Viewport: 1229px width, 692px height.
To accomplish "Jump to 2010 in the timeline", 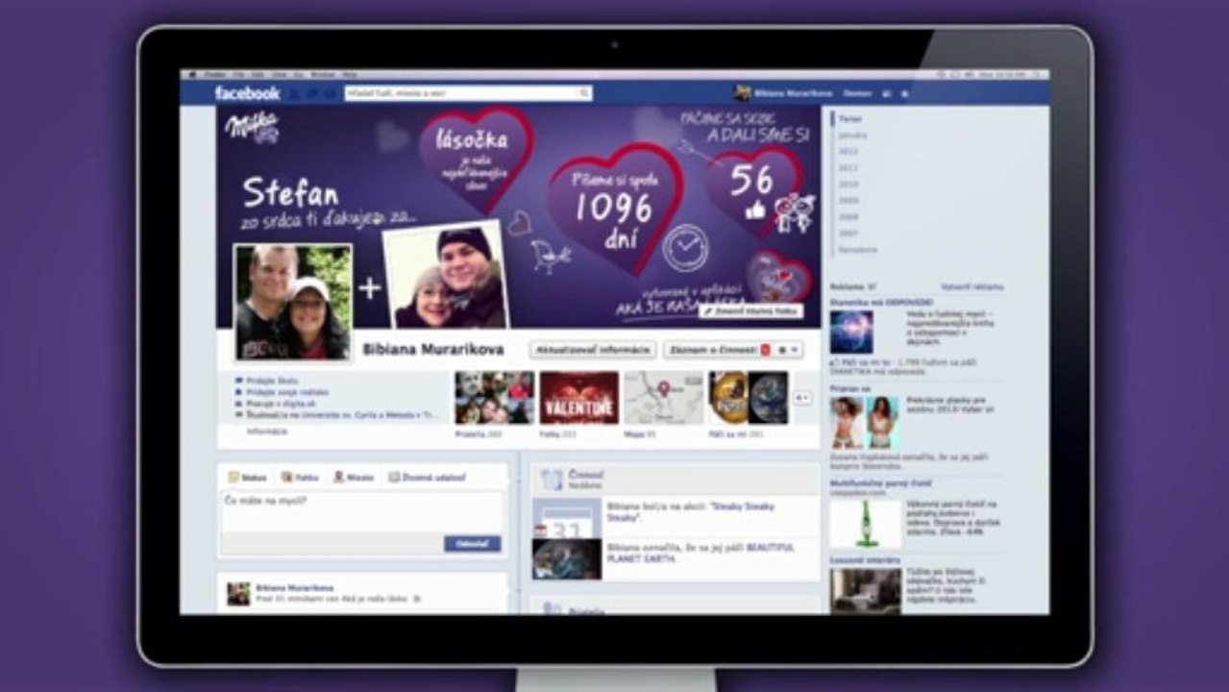I will point(848,185).
